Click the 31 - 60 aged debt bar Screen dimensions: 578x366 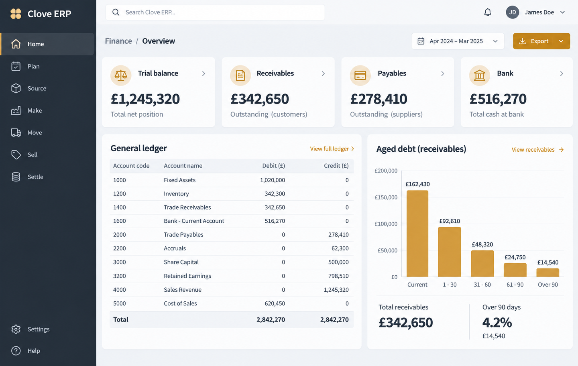[x=482, y=264]
